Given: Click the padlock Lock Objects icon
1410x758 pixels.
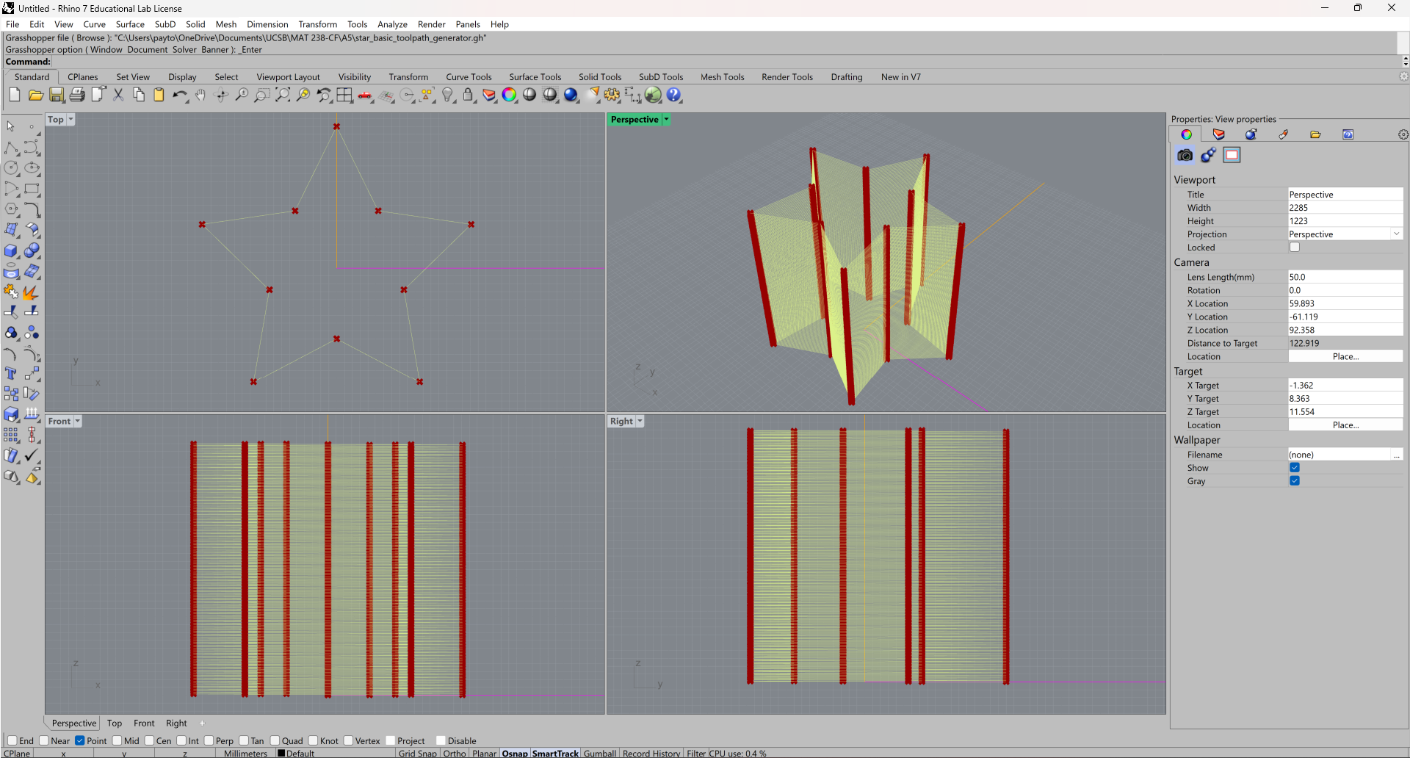Looking at the screenshot, I should point(469,95).
